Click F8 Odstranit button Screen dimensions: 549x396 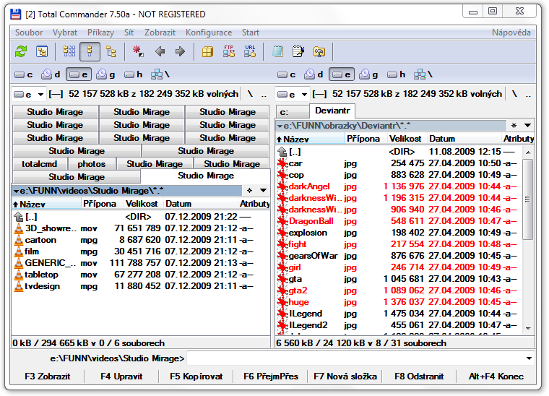tap(419, 376)
